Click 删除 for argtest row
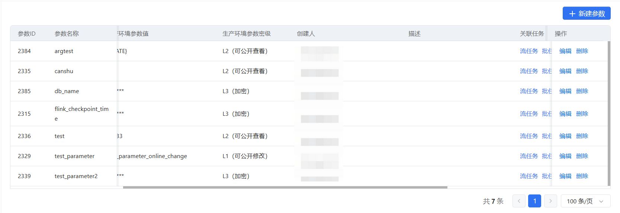The image size is (620, 213). (582, 51)
